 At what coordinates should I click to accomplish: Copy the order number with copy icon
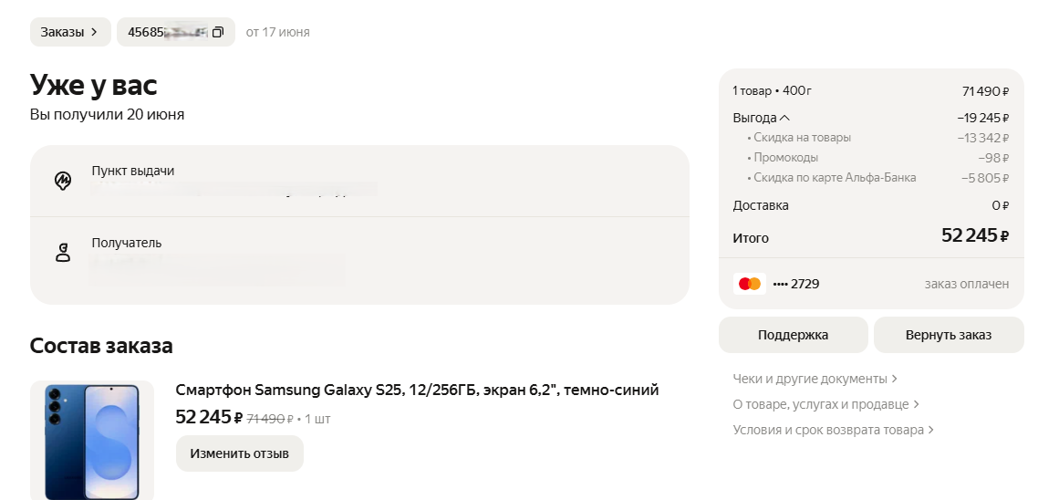point(218,32)
